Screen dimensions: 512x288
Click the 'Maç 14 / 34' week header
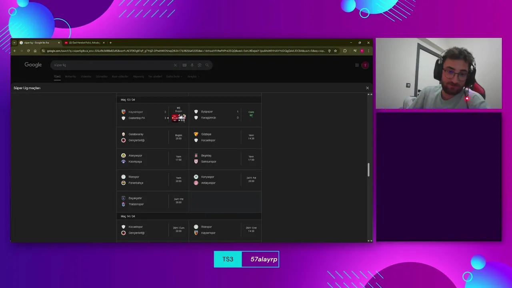(128, 216)
